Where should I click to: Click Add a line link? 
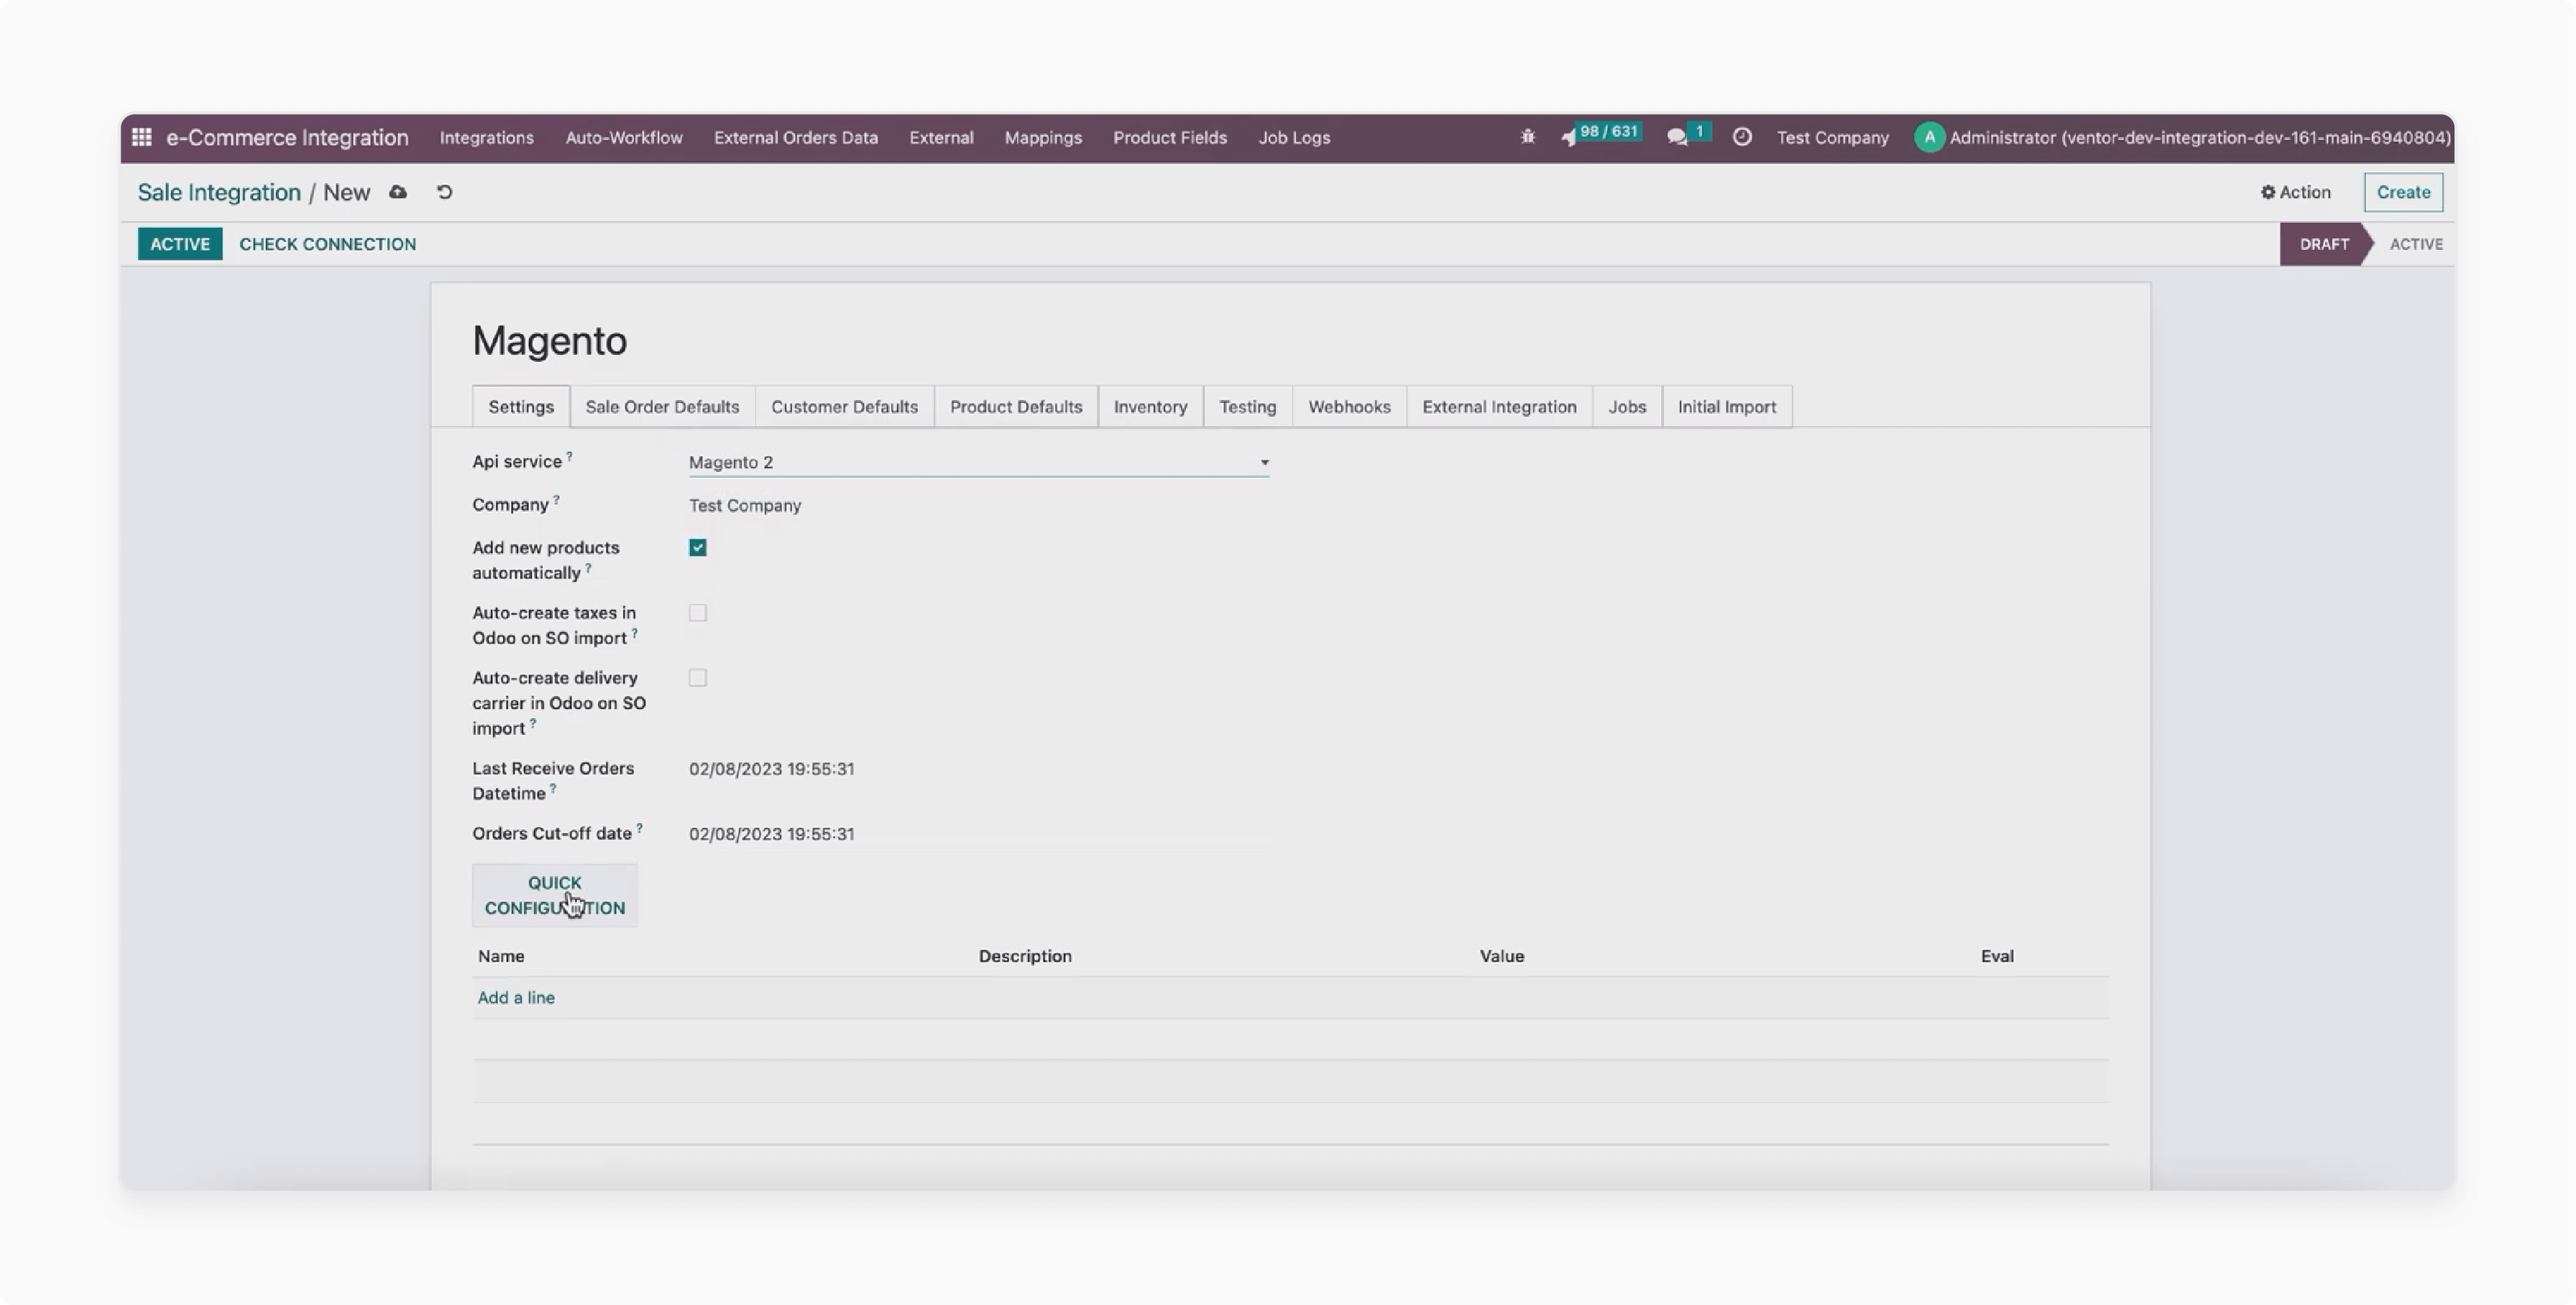click(516, 995)
